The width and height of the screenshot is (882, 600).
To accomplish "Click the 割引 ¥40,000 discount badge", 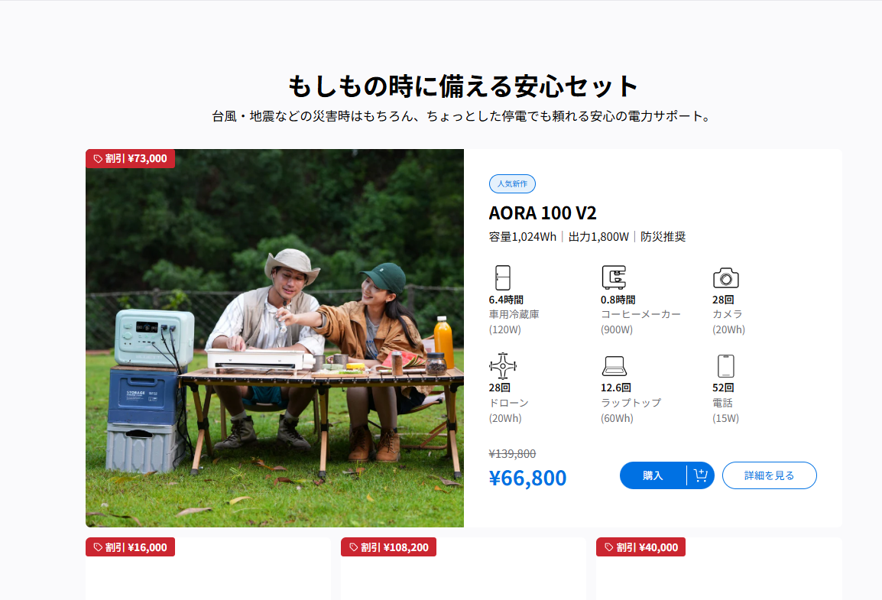I will (x=640, y=547).
